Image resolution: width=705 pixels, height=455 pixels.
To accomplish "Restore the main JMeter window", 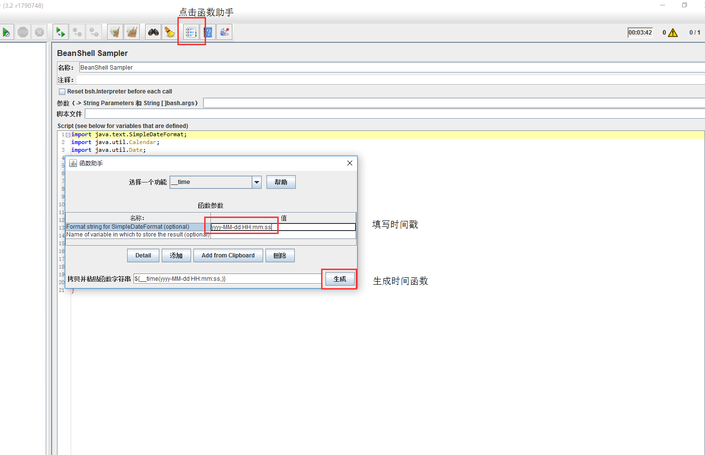I will tap(685, 5).
